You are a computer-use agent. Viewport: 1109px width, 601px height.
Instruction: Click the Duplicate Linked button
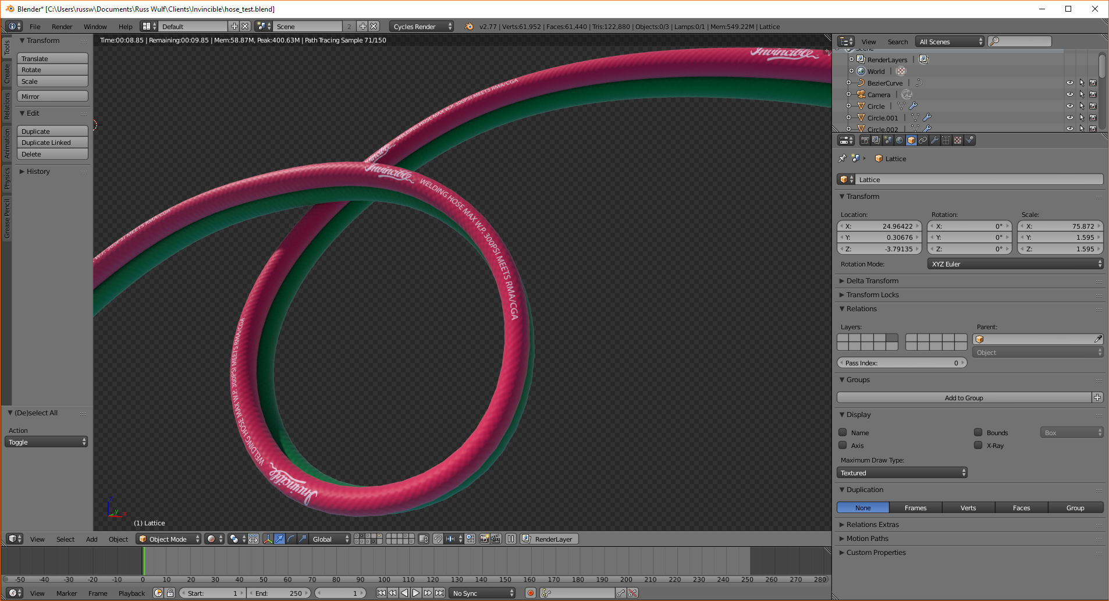pos(52,143)
